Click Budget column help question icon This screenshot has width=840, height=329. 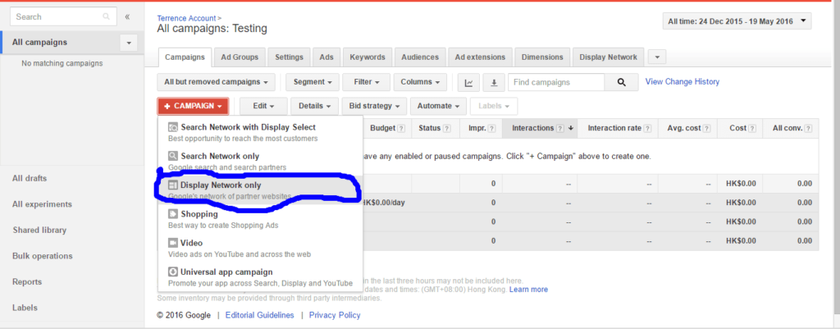[401, 129]
